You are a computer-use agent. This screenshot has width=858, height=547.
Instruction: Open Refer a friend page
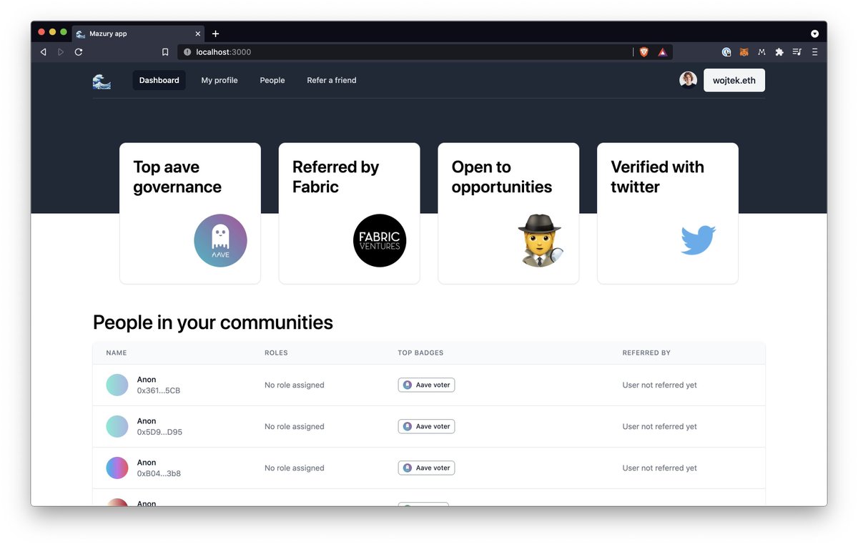tap(332, 80)
